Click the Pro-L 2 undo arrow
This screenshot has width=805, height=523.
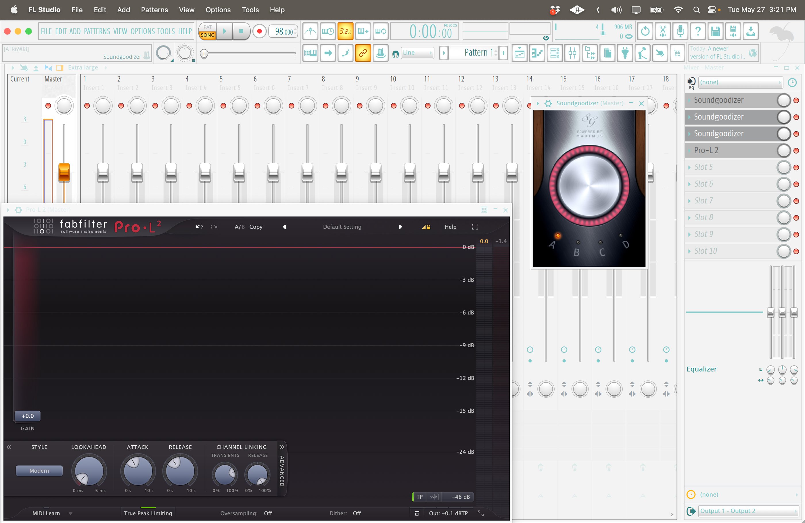199,227
